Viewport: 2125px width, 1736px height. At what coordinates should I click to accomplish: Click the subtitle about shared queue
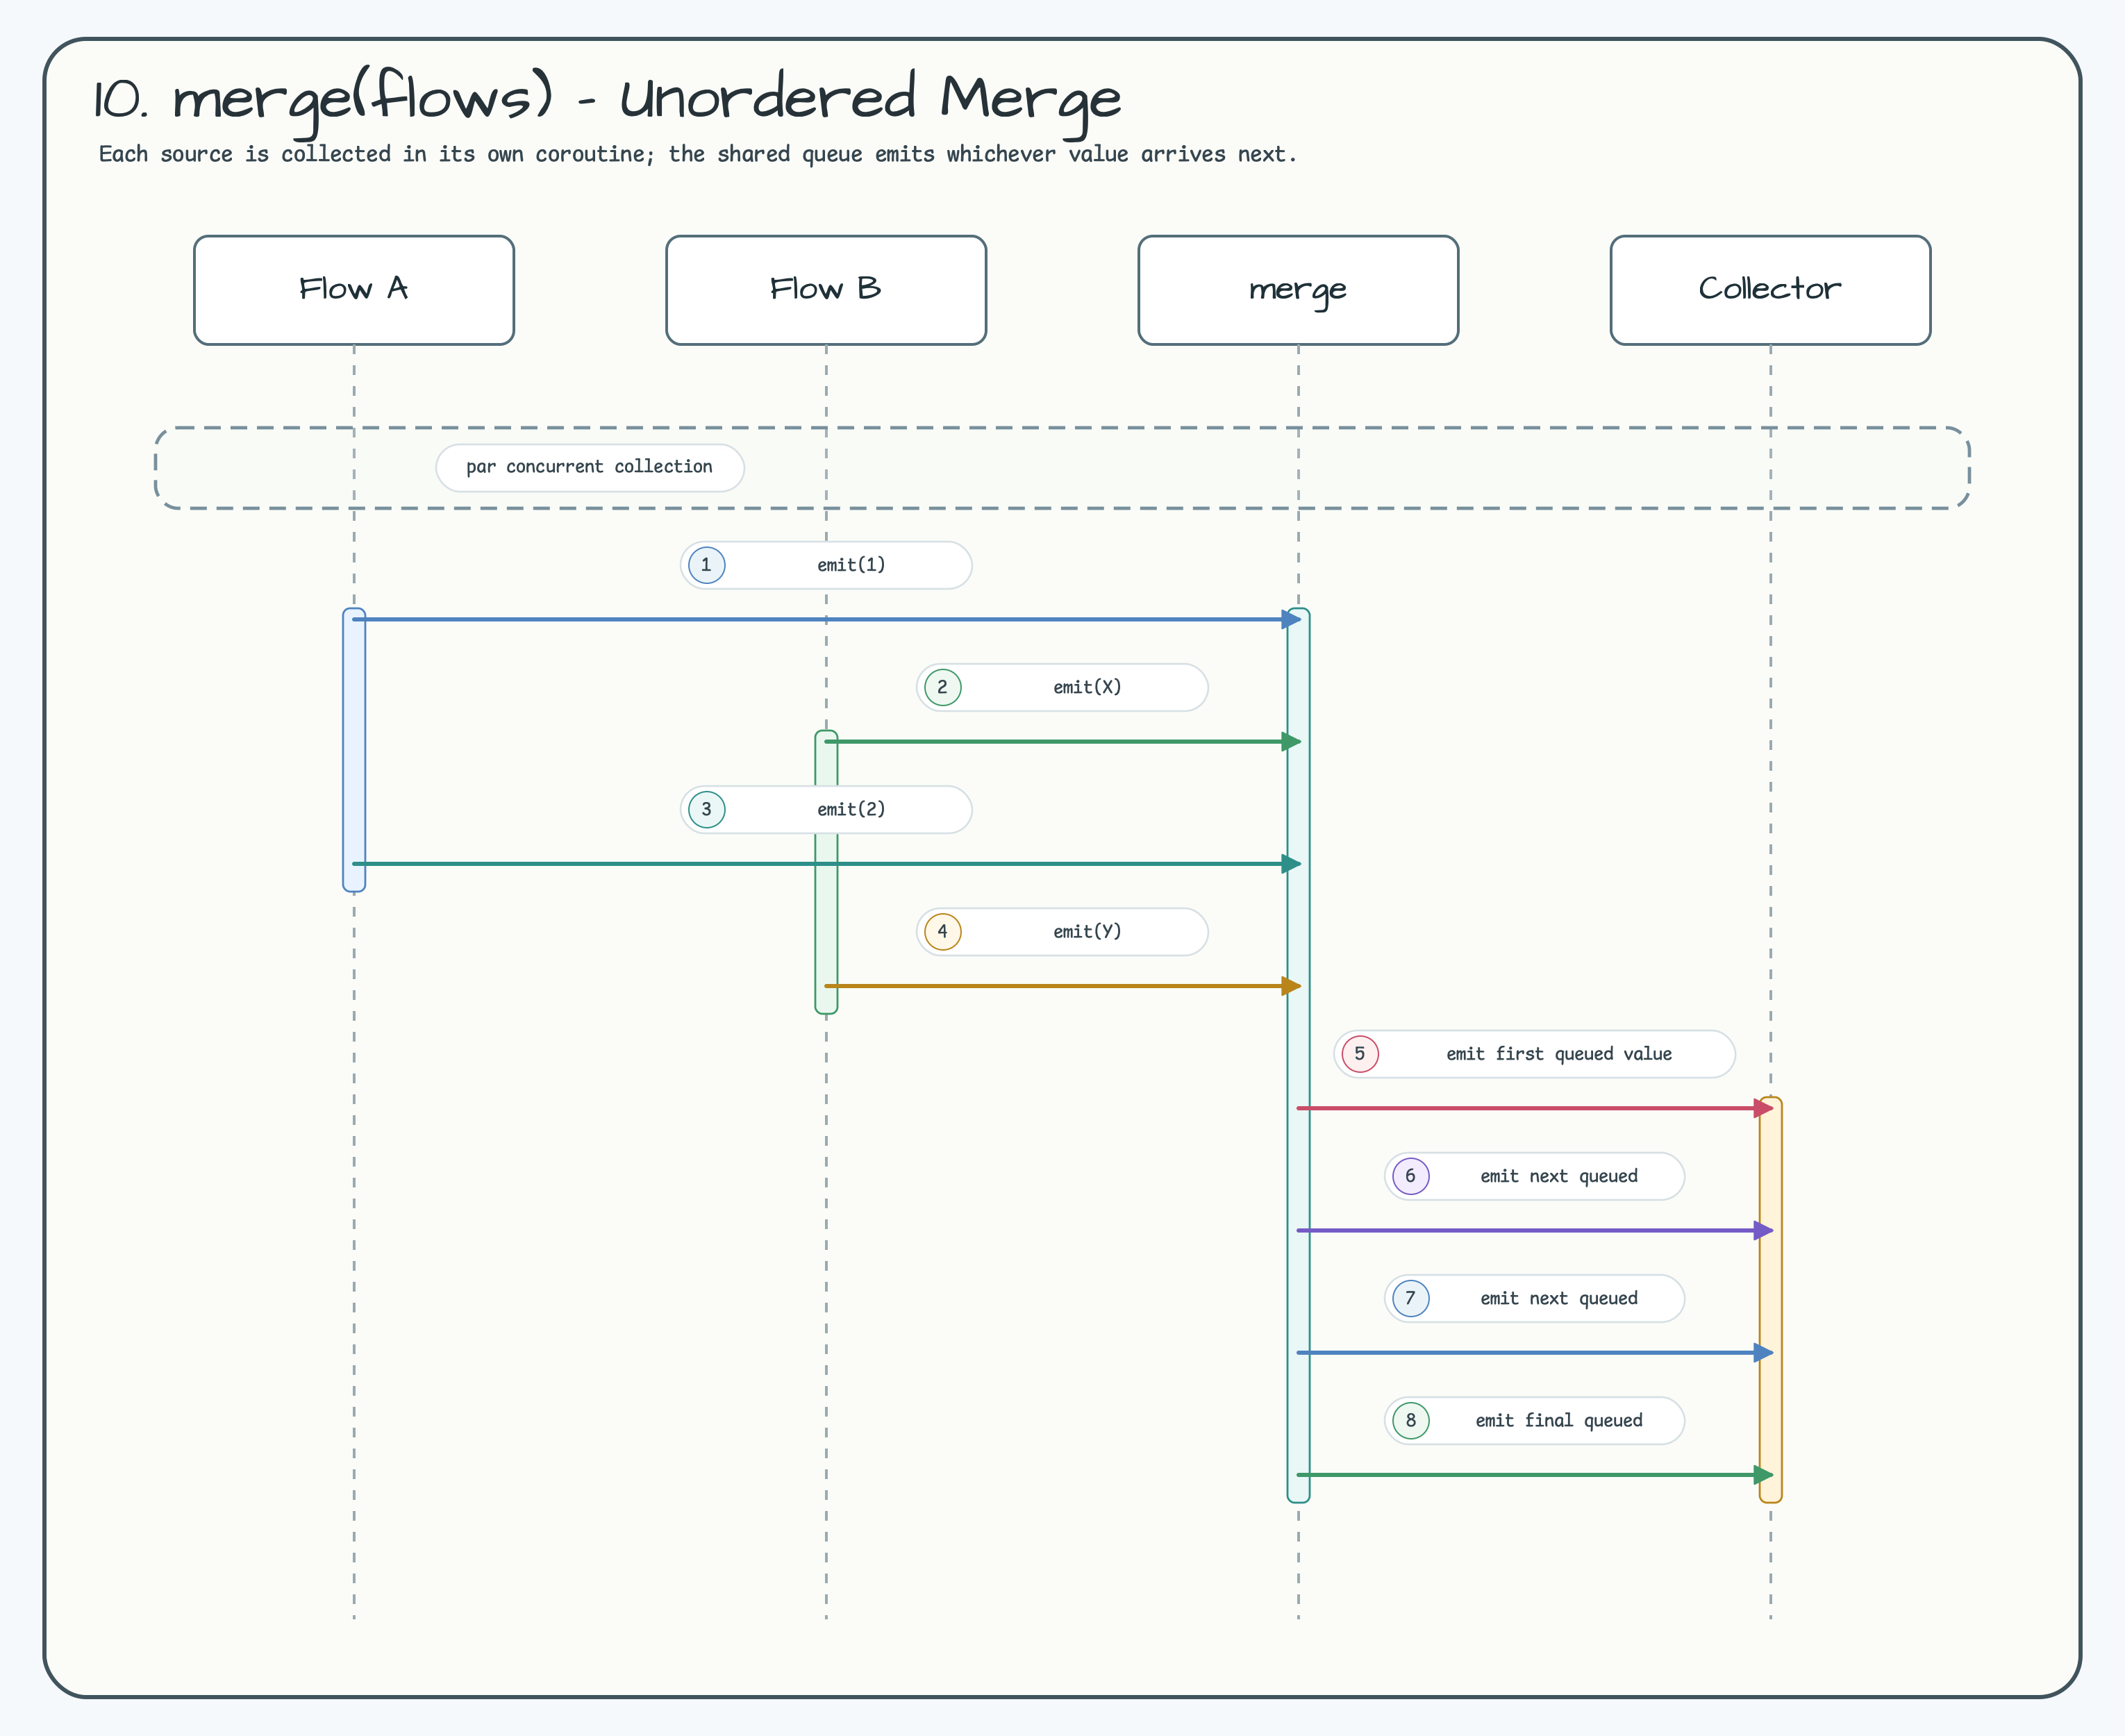pos(697,154)
